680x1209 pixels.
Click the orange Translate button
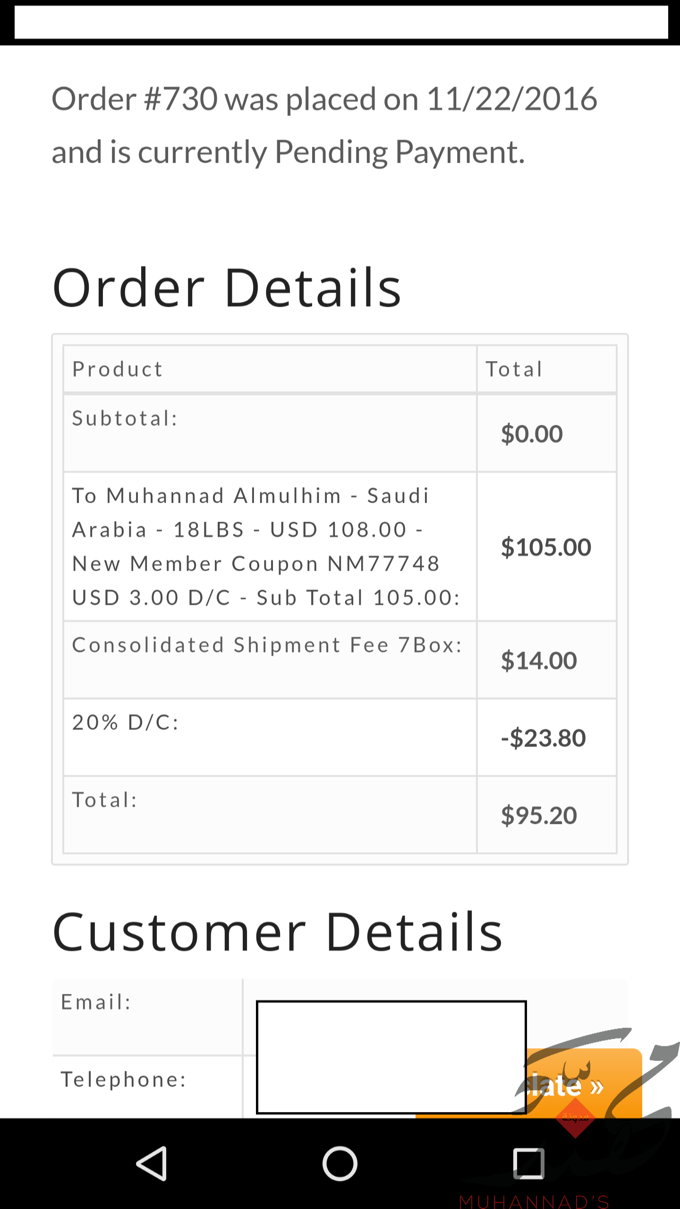click(584, 1085)
